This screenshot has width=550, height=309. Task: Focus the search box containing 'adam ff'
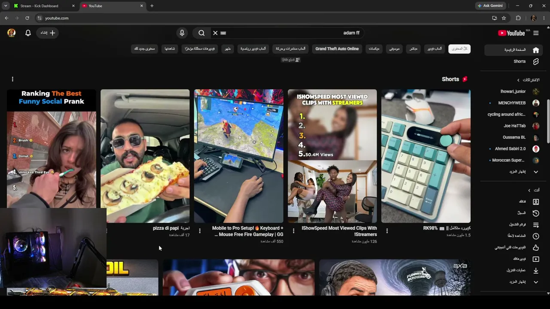click(287, 33)
